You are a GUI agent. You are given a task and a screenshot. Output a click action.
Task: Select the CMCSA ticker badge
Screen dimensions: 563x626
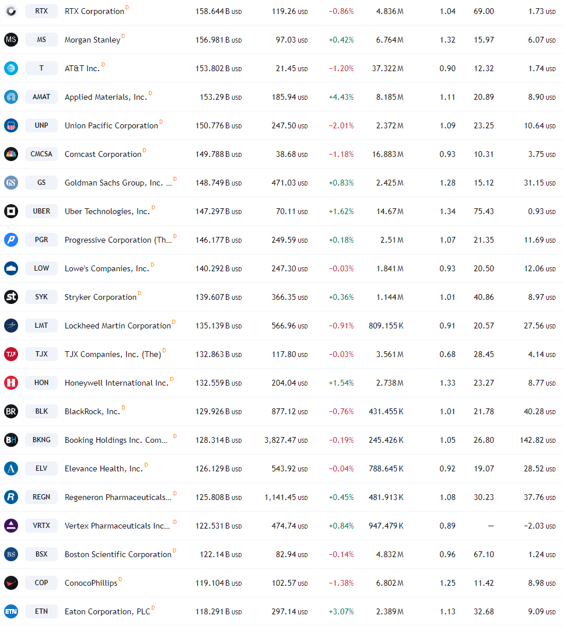41,154
